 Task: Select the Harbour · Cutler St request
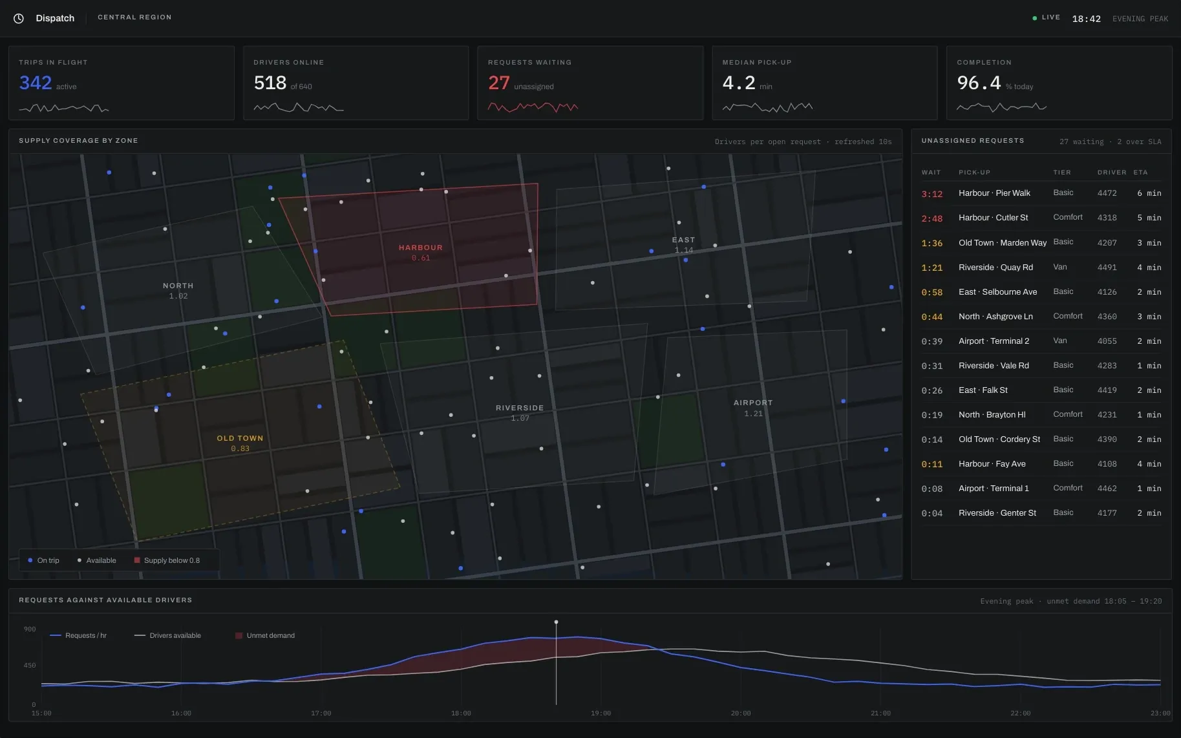tap(1041, 218)
